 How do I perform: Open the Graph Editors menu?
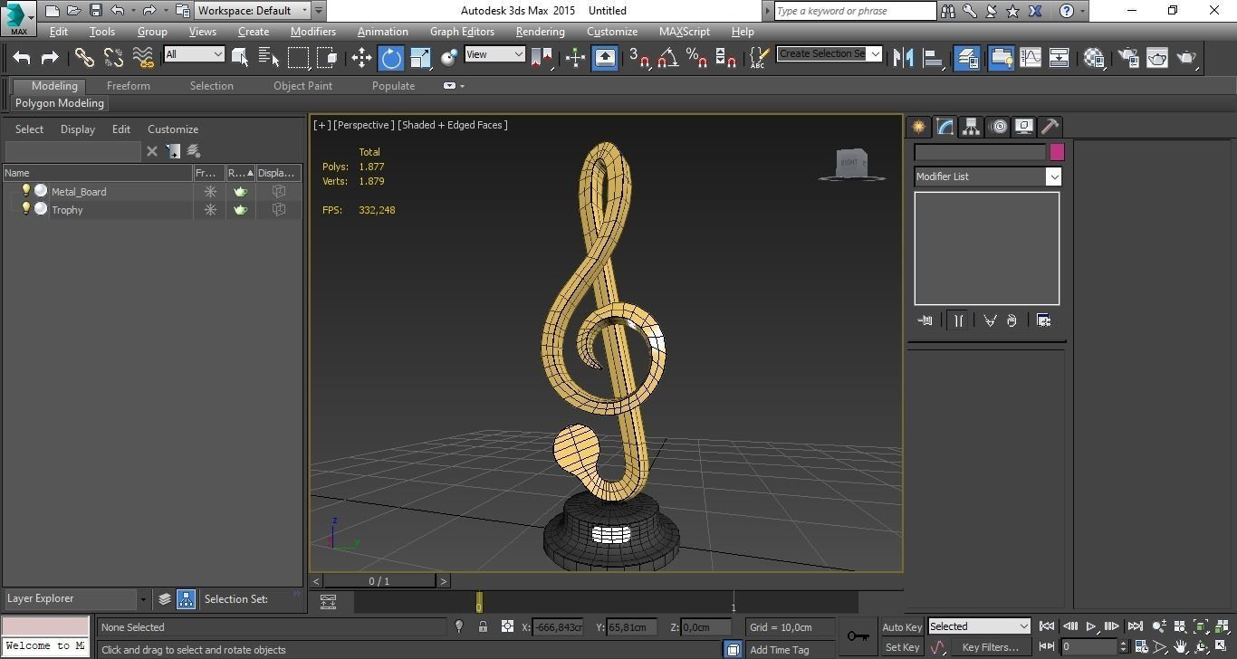(462, 32)
